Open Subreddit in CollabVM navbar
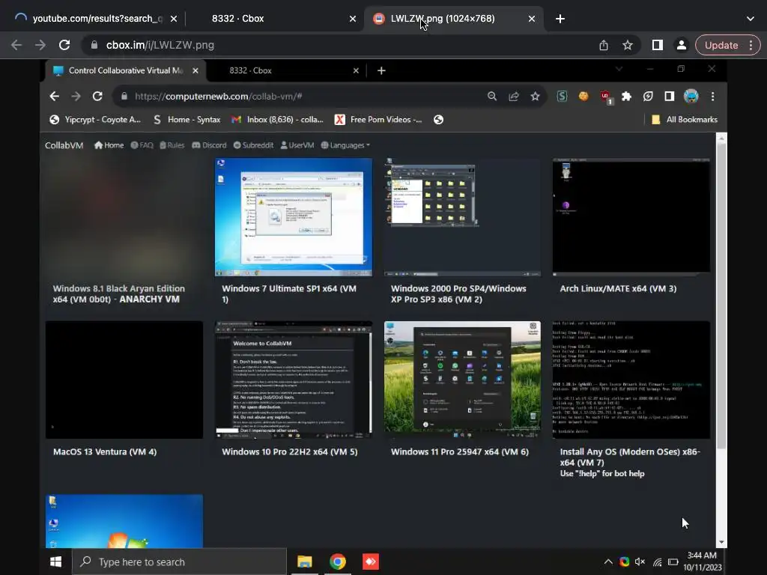767x575 pixels. click(x=253, y=145)
